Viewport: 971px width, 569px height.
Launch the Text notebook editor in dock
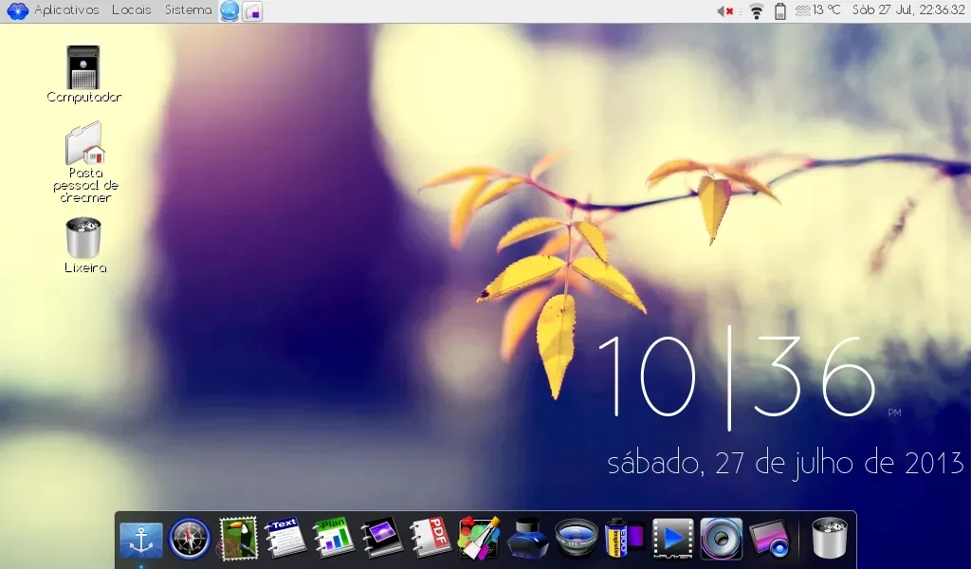285,540
